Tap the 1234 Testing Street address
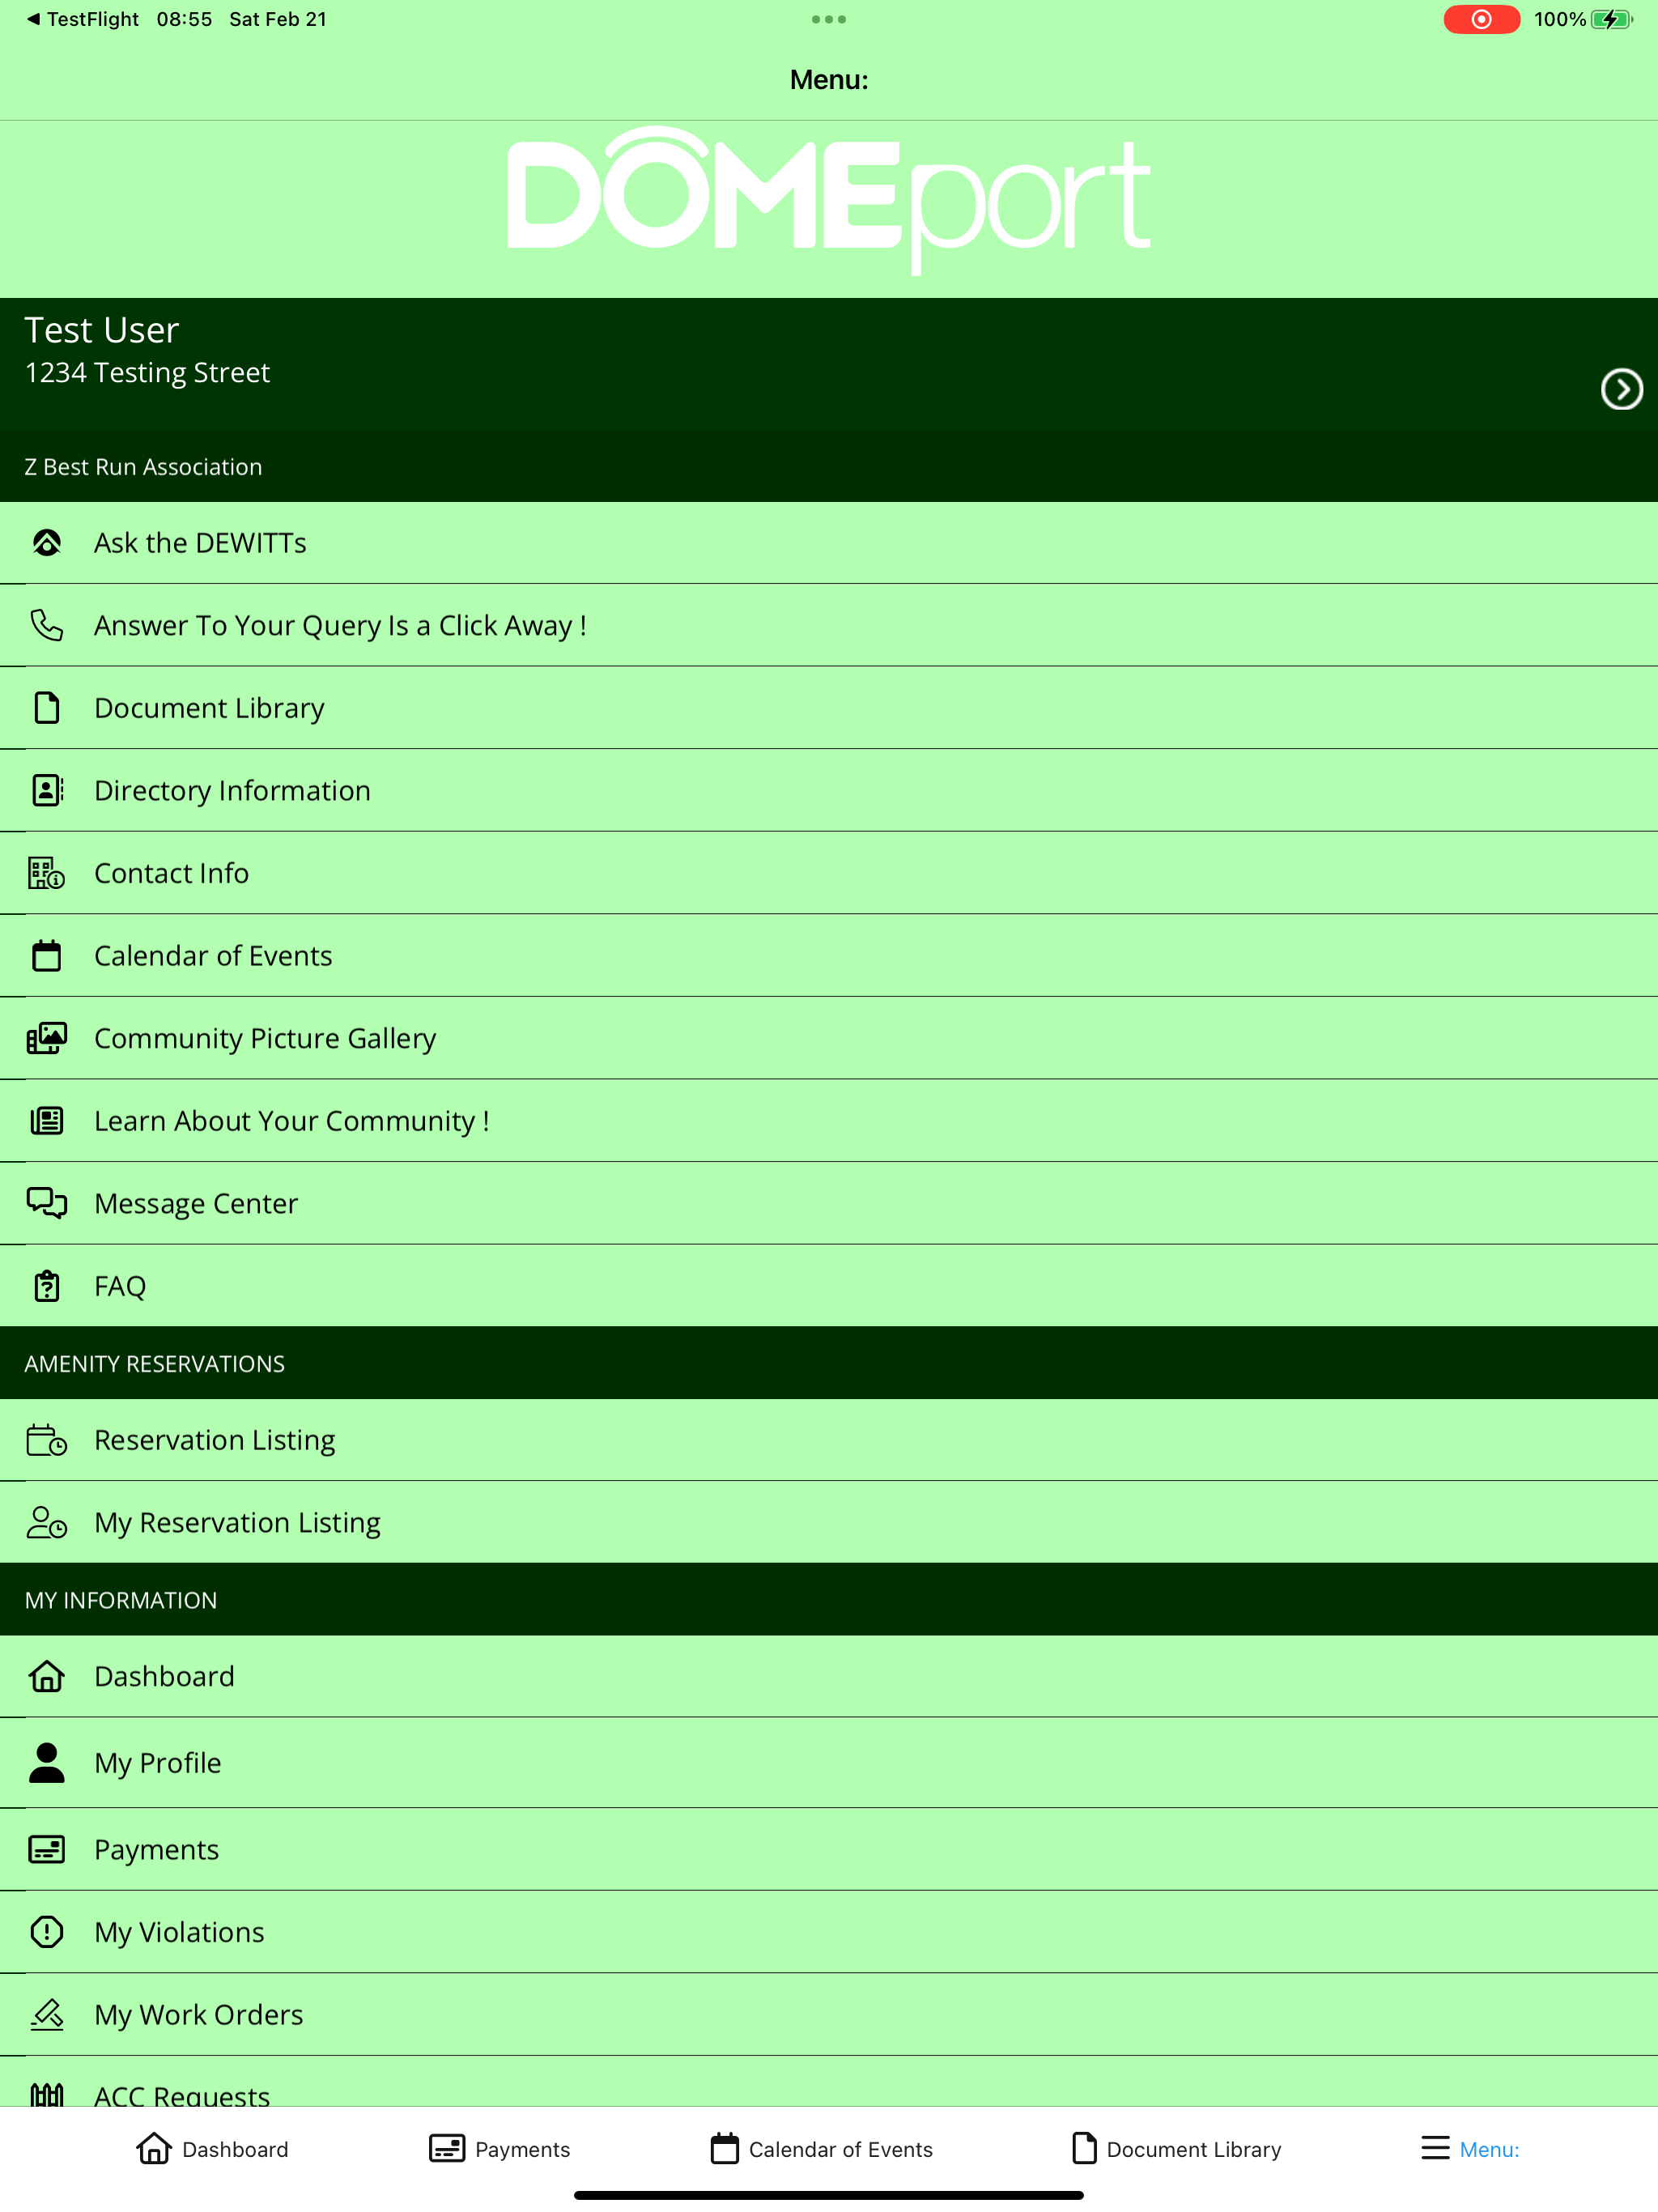Viewport: 1658px width, 2212px height. click(147, 373)
